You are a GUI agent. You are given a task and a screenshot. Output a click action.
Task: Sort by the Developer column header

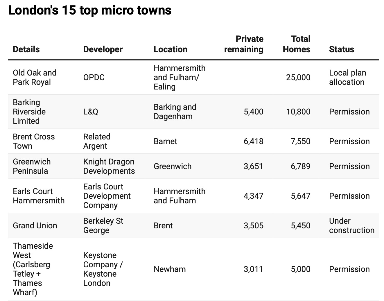coord(103,49)
